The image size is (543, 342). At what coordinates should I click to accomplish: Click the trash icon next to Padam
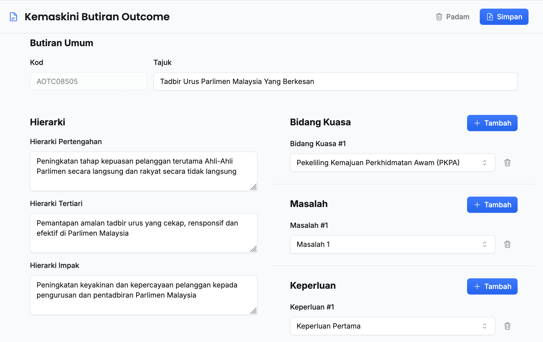(439, 17)
